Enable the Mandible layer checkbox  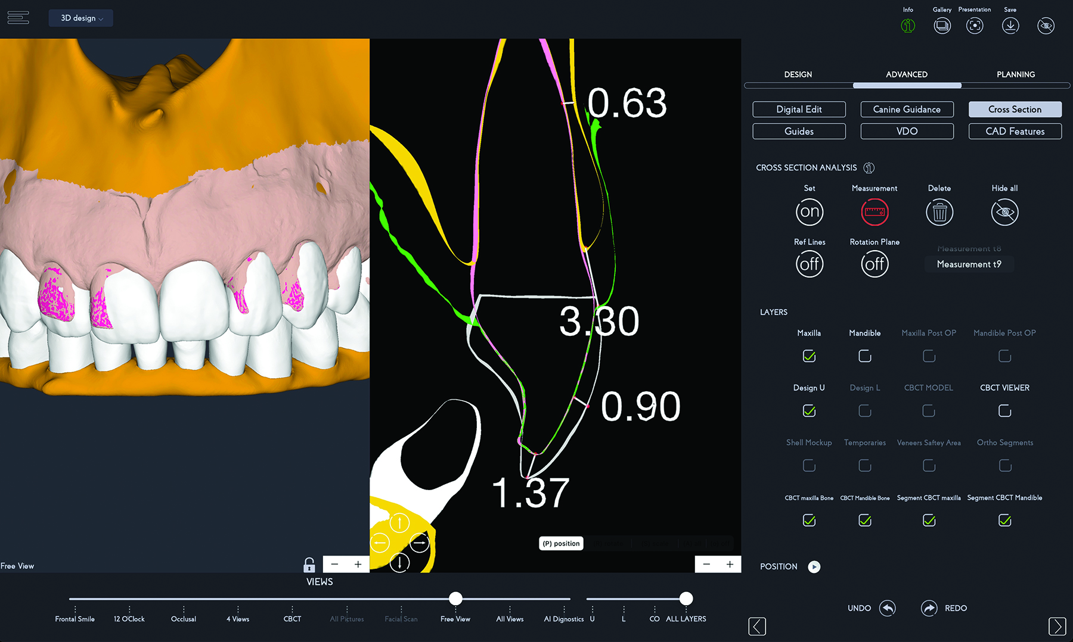click(864, 356)
